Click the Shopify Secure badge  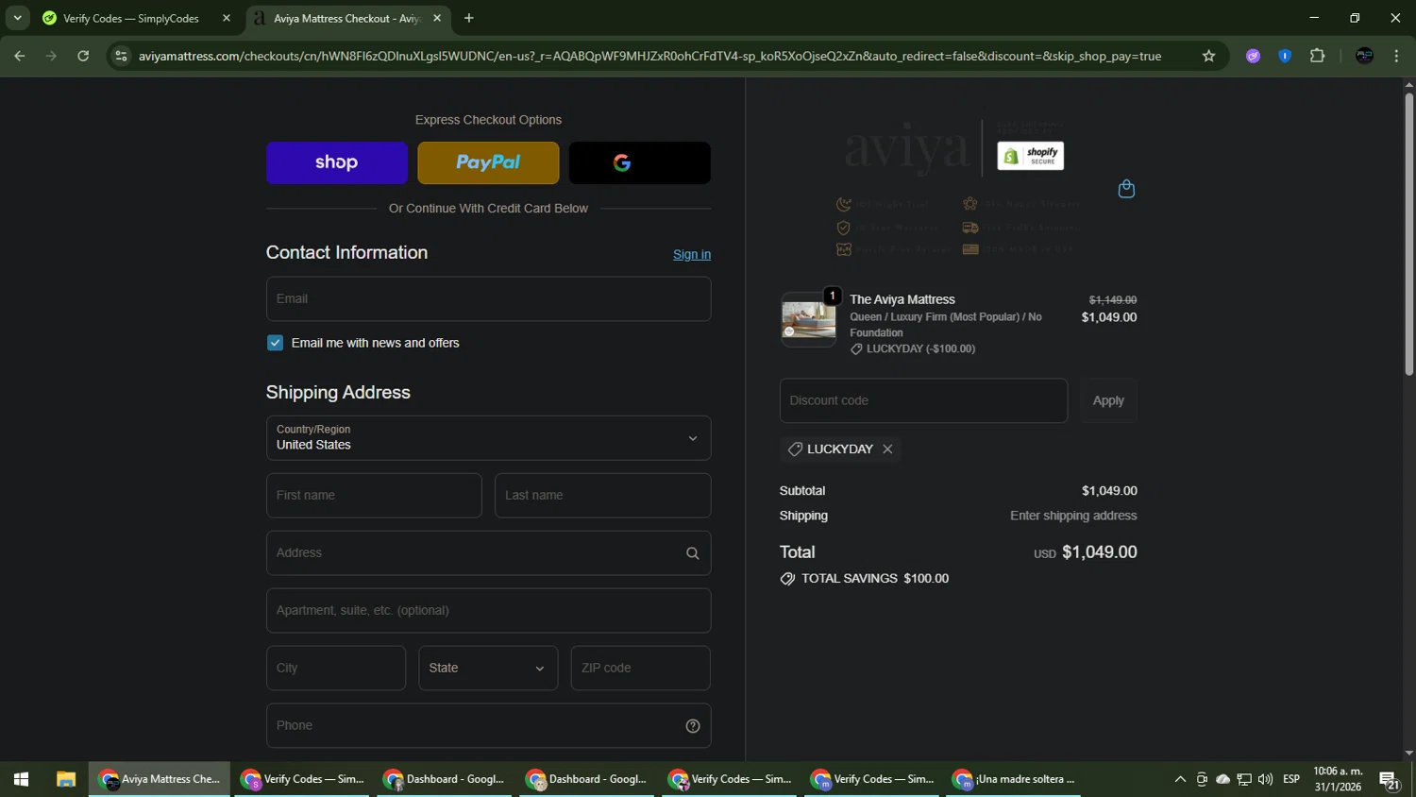1031,156
